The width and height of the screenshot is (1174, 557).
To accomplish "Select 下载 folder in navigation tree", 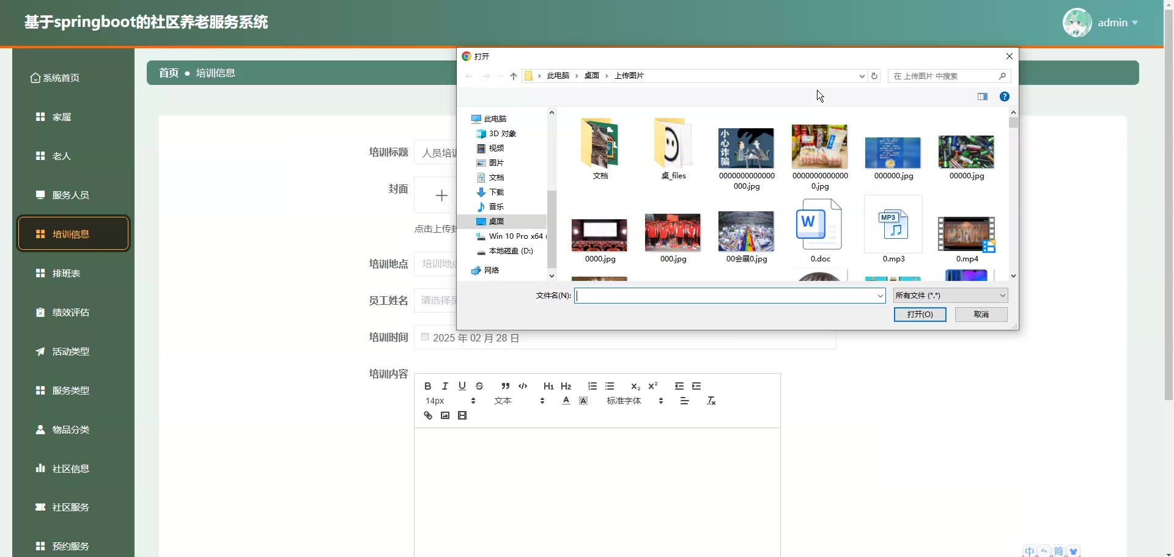I will point(496,192).
